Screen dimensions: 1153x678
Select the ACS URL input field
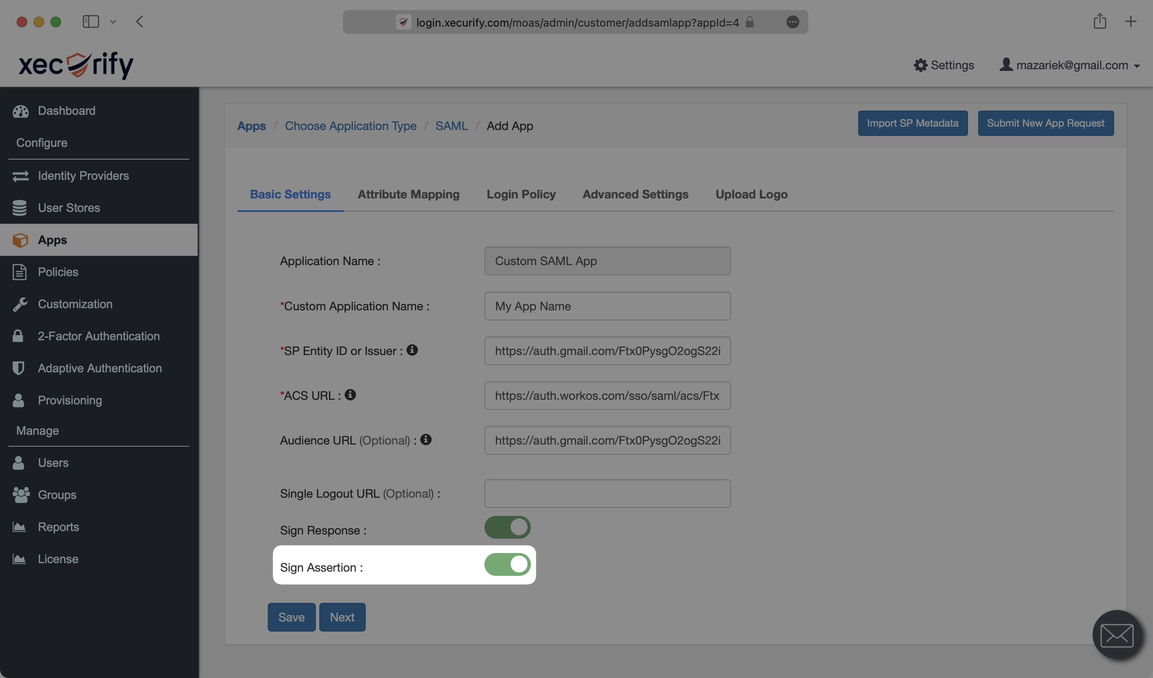[607, 396]
